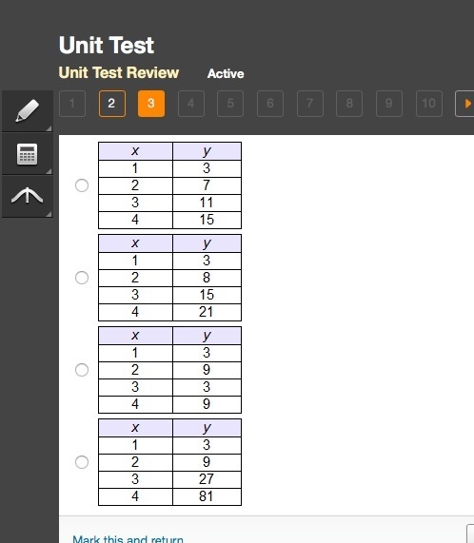Select the highlighter pencil tool
Viewport: 474px width, 543px height.
click(28, 111)
